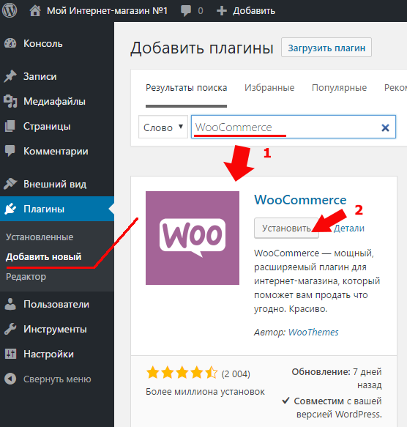Open the WooCommerce plugin title link

pos(300,200)
